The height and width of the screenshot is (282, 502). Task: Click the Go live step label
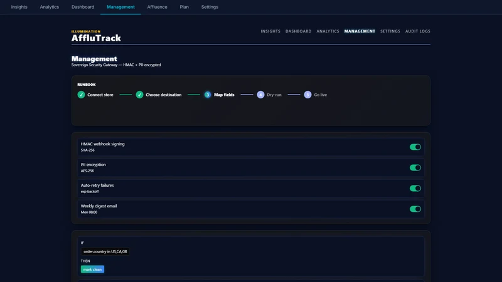pos(321,95)
